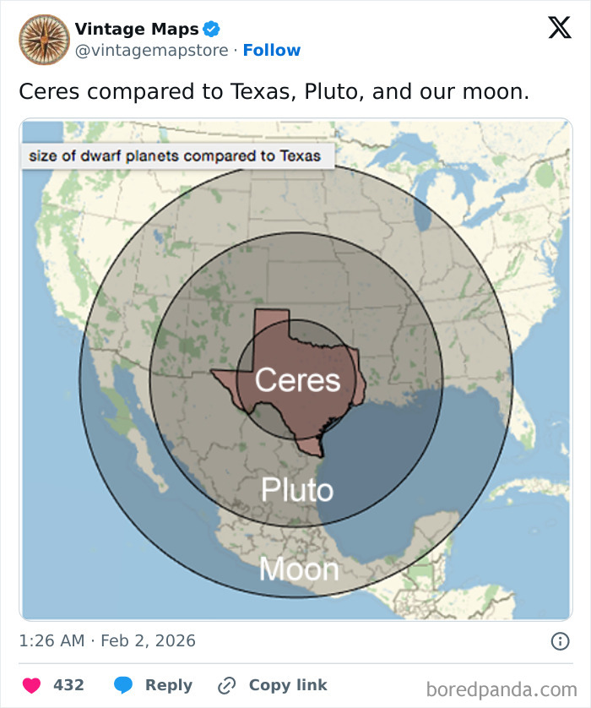Click the 432 like count

tap(68, 684)
